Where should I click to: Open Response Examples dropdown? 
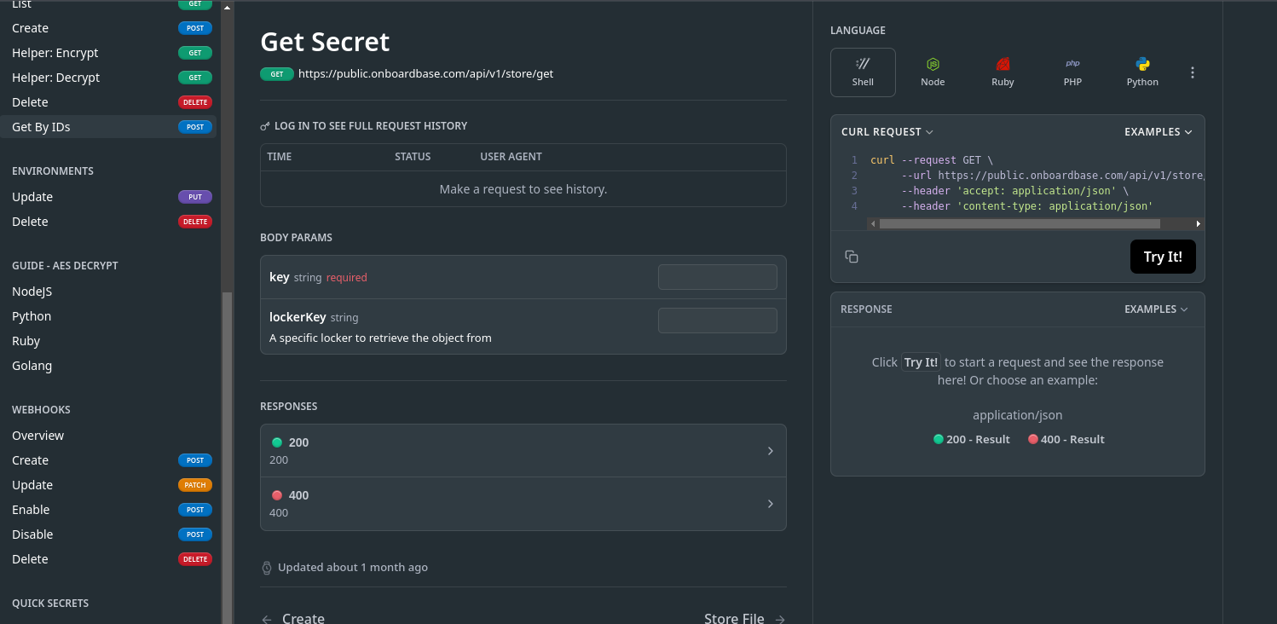(x=1156, y=309)
